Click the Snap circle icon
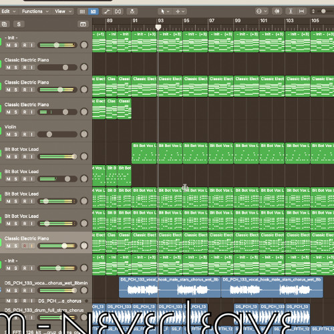Image resolution: width=334 pixels, height=334 pixels. click(259, 11)
